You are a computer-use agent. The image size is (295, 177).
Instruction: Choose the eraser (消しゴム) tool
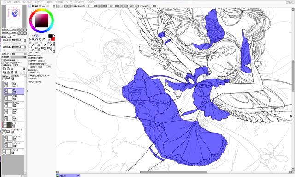coord(37,49)
